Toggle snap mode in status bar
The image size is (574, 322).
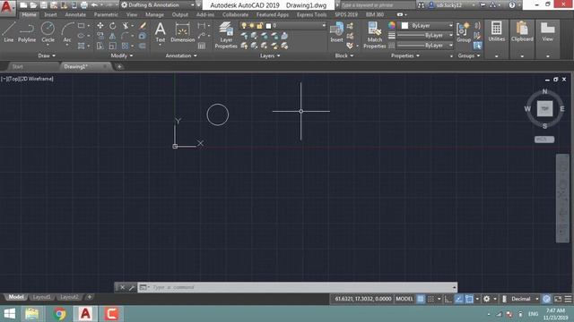[x=430, y=299]
